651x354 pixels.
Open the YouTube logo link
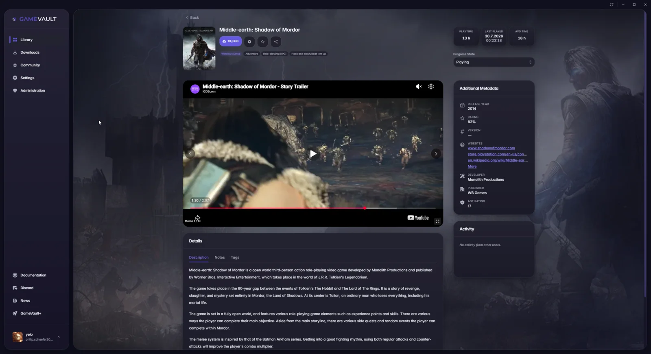(x=418, y=218)
